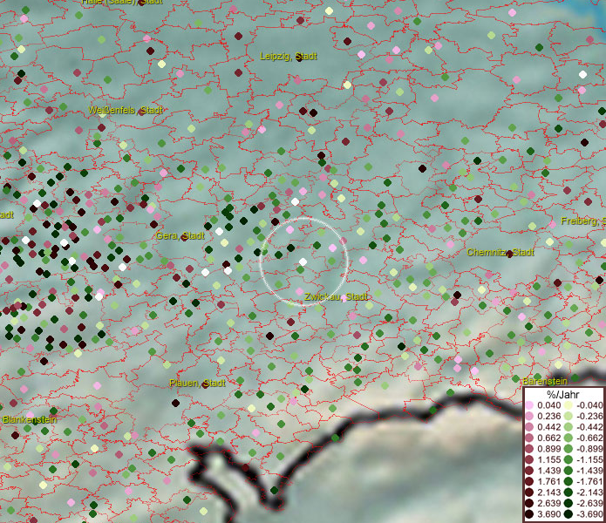
Task: Pick the 2.639 legend swatch
Action: (x=529, y=503)
